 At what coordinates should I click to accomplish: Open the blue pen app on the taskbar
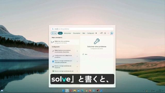(x=101, y=91)
